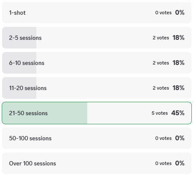The height and width of the screenshot is (178, 194).
Task: Click the 2 votes label on 11-20 sessions
Action: click(x=161, y=88)
